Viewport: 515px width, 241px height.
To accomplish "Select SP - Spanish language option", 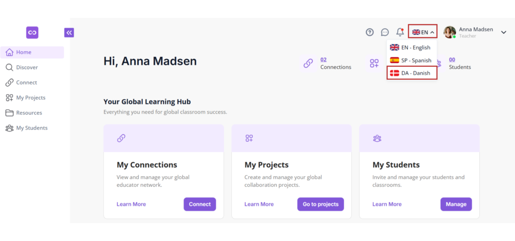I will click(411, 60).
